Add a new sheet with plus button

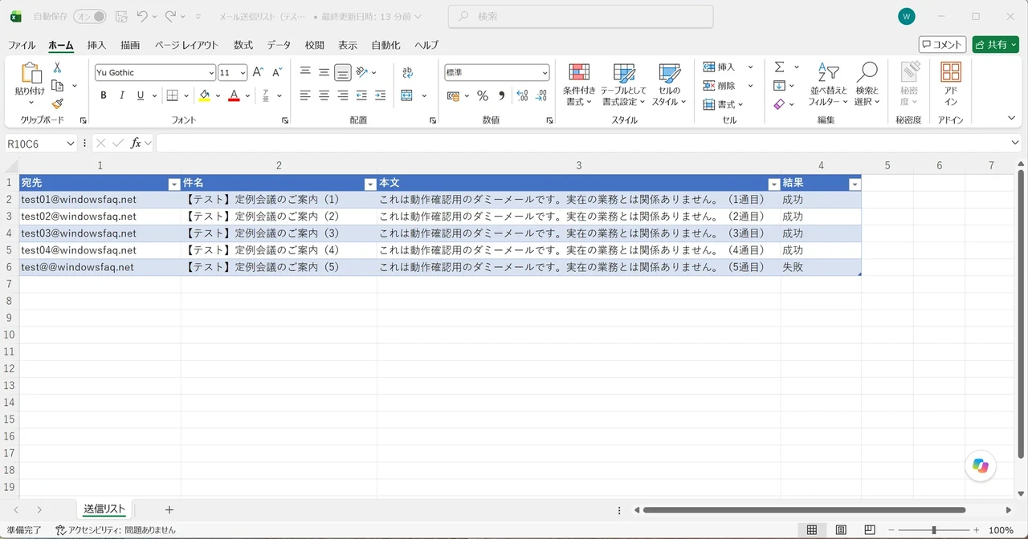(x=169, y=509)
